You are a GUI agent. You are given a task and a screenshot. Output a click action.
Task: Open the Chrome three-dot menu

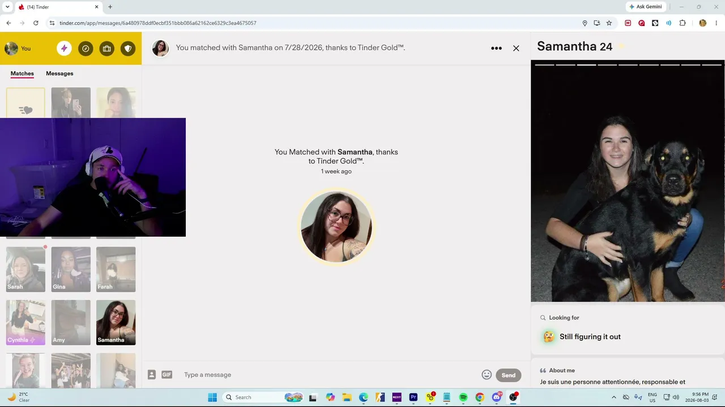point(716,23)
